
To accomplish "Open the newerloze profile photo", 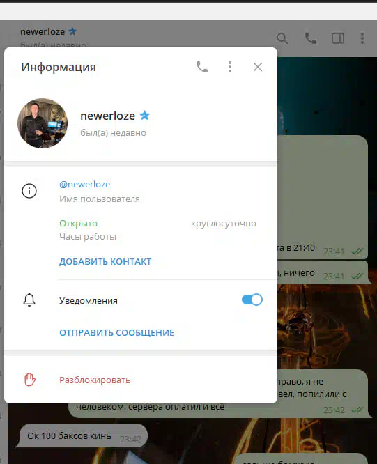I will (x=43, y=123).
